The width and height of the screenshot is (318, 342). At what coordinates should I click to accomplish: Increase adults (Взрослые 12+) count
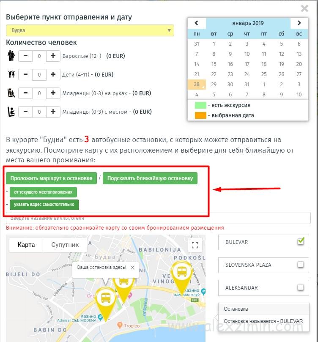tap(53, 56)
